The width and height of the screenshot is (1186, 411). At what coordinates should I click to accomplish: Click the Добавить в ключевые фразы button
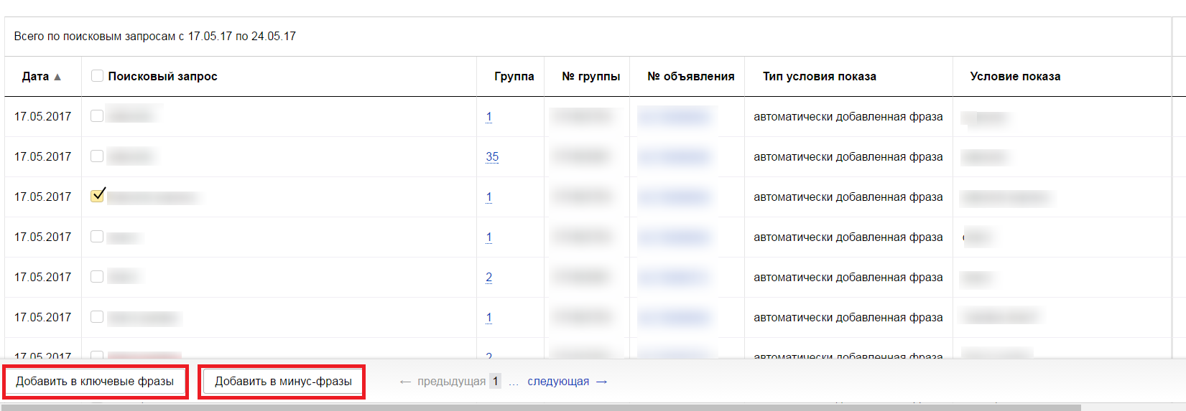point(95,382)
